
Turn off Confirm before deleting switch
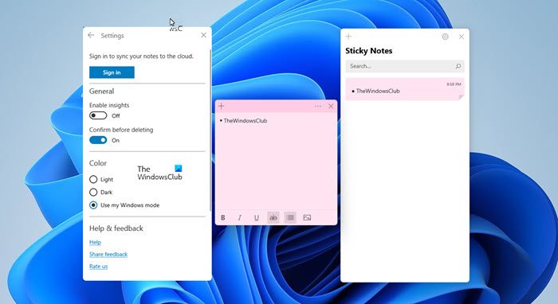tap(98, 140)
